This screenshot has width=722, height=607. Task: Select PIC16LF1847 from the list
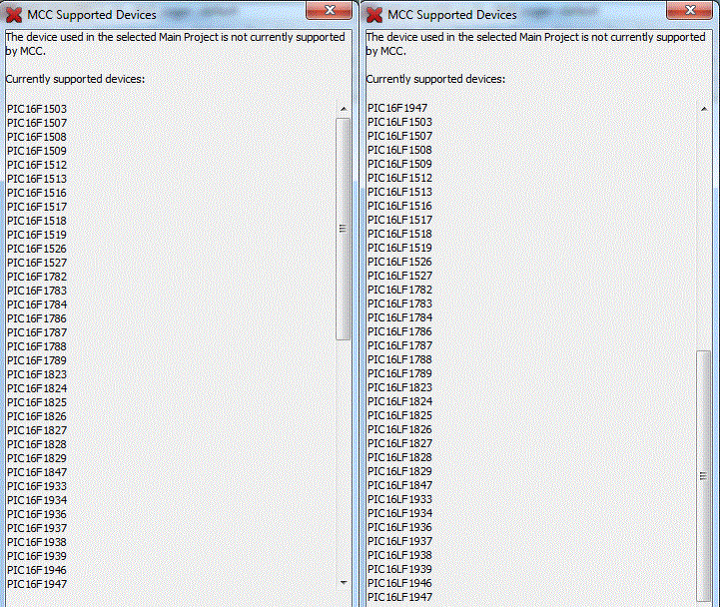[x=400, y=485]
